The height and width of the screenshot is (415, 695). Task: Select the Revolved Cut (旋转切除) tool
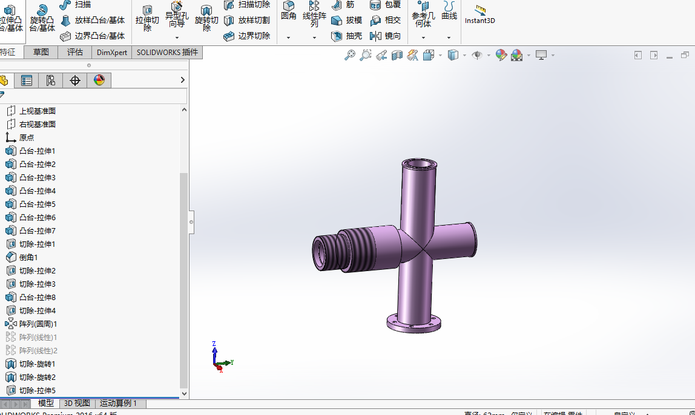206,19
